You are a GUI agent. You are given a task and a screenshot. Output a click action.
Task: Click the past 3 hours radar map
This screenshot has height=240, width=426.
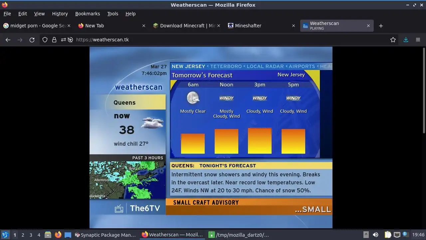tap(127, 180)
